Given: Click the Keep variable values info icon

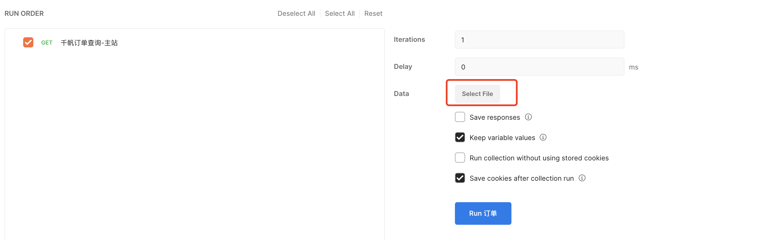Looking at the screenshot, I should pyautogui.click(x=543, y=137).
